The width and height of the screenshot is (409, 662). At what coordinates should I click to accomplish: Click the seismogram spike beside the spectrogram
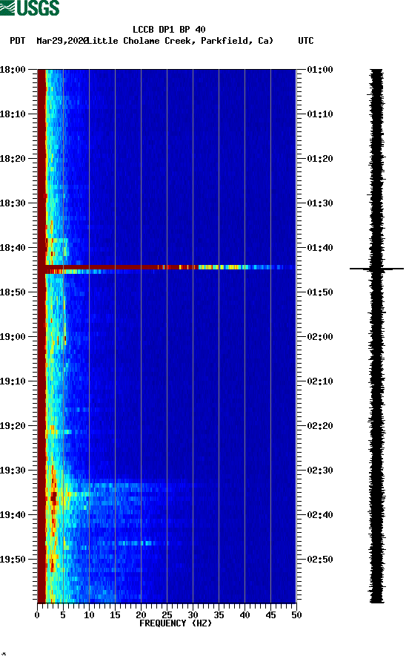[376, 269]
